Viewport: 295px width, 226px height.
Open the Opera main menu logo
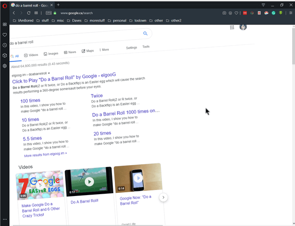pyautogui.click(x=5, y=6)
